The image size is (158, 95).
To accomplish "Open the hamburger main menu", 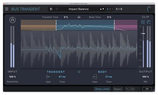I will click(x=7, y=9).
